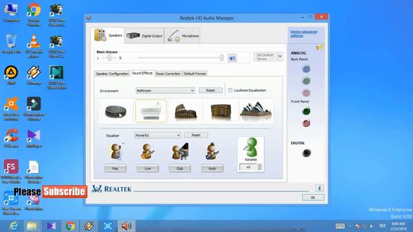Open the CCleaner desktop shortcut
The height and width of the screenshot is (232, 413).
point(11,139)
